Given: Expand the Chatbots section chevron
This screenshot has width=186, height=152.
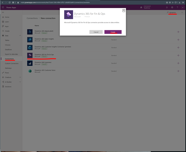Looking at the screenshot, I should click(20, 77).
